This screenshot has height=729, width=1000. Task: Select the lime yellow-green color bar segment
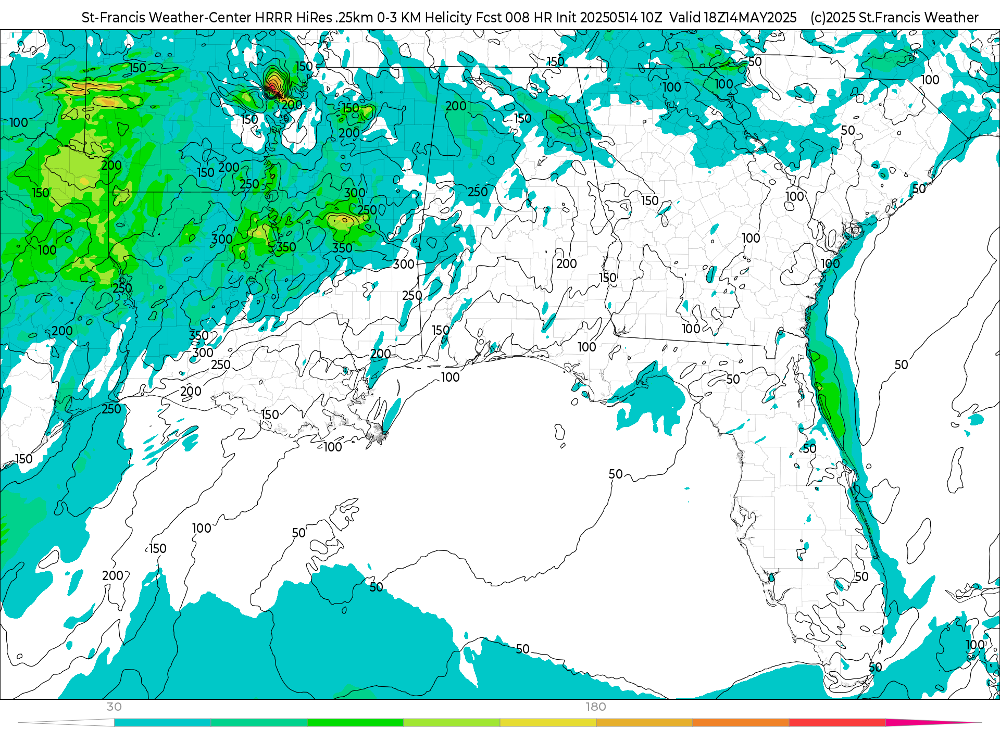click(452, 723)
